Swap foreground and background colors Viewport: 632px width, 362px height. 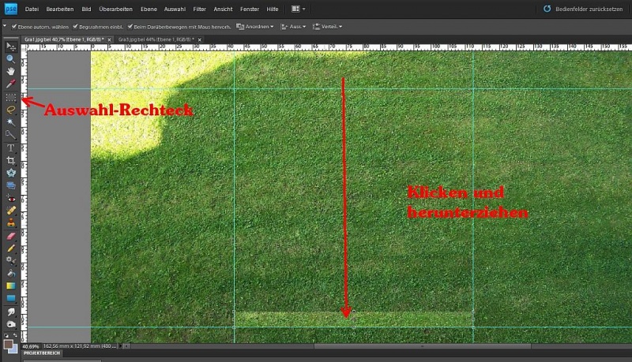pyautogui.click(x=15, y=335)
